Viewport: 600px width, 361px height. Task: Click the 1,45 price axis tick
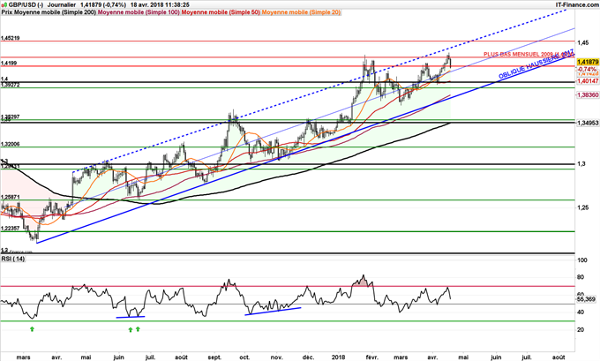click(582, 42)
